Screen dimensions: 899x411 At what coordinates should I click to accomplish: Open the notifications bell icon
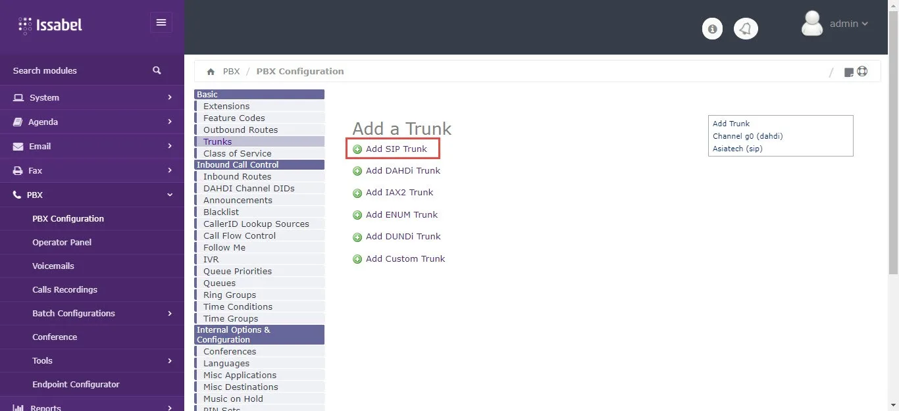(746, 29)
